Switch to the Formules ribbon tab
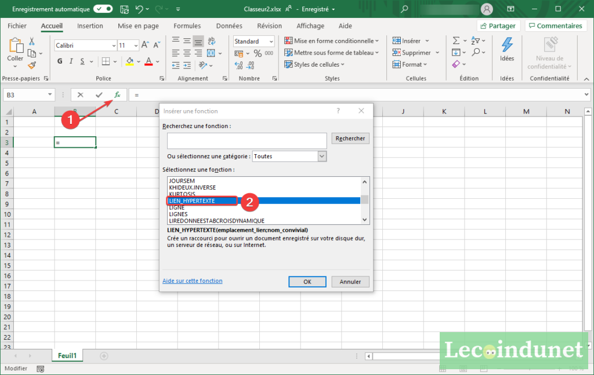This screenshot has width=594, height=375. [187, 26]
